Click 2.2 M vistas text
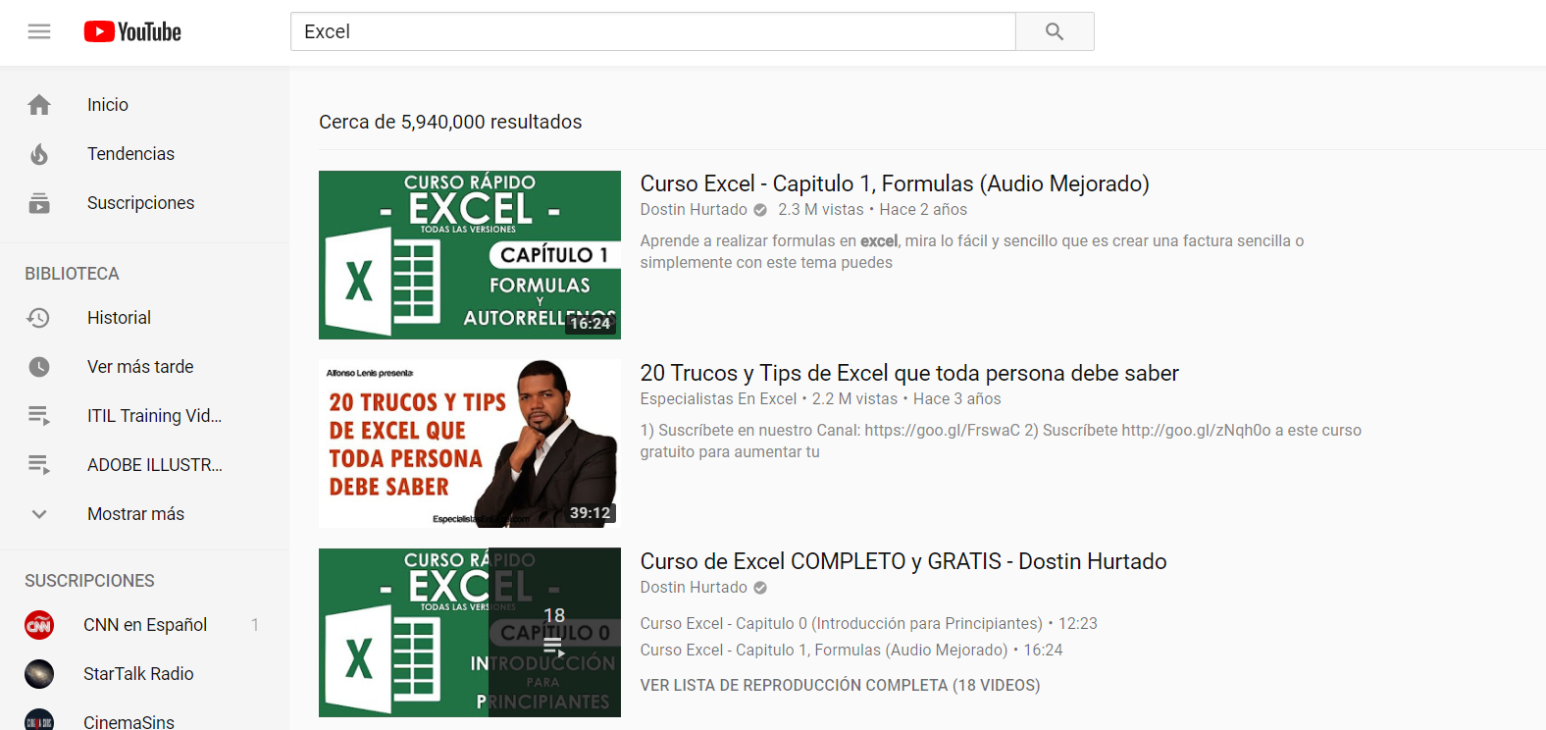Viewport: 1546px width, 730px height. tap(854, 399)
